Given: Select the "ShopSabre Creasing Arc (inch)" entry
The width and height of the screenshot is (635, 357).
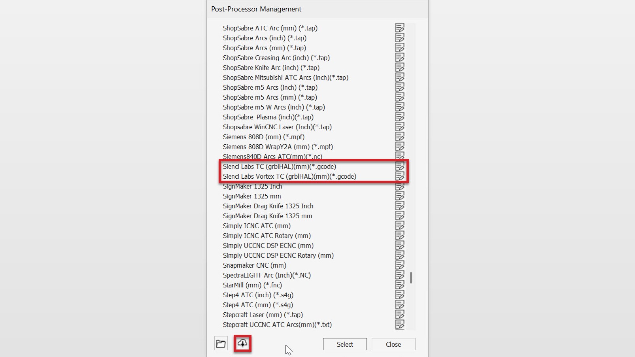Looking at the screenshot, I should 276,58.
